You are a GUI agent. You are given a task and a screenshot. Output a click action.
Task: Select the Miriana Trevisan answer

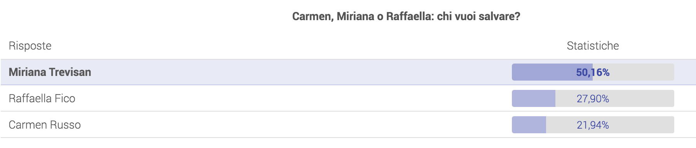point(50,72)
